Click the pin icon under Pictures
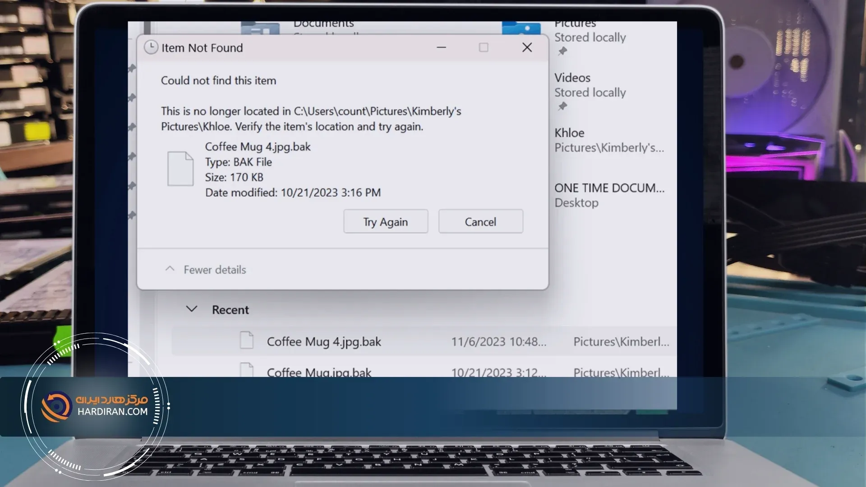 [x=562, y=51]
